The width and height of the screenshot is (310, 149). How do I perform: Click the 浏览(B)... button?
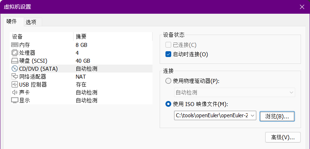277,116
